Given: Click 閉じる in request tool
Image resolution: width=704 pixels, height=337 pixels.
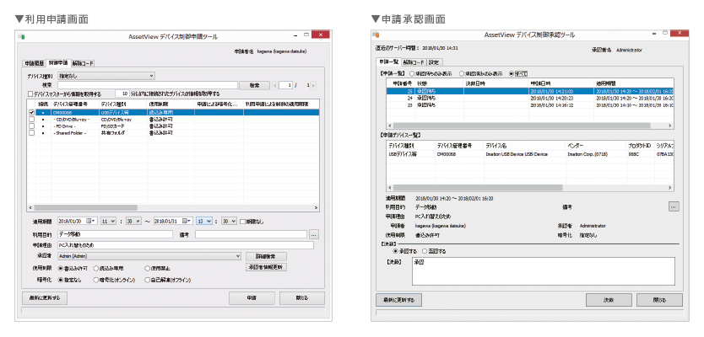Looking at the screenshot, I should (301, 298).
